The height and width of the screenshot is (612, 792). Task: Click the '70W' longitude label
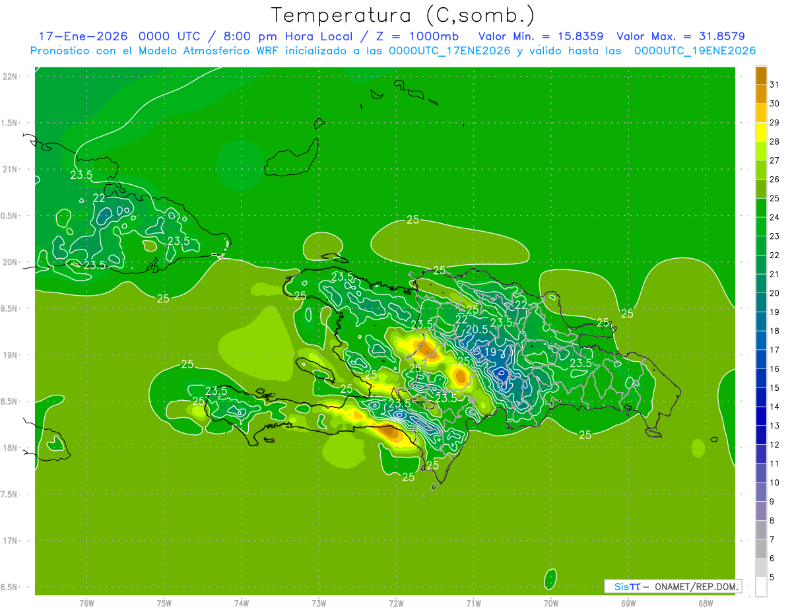(x=551, y=603)
